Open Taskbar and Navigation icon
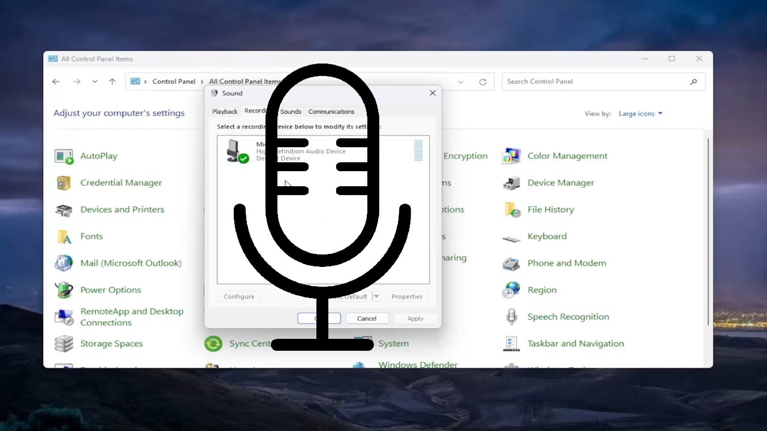Viewport: 767px width, 431px height. point(511,344)
